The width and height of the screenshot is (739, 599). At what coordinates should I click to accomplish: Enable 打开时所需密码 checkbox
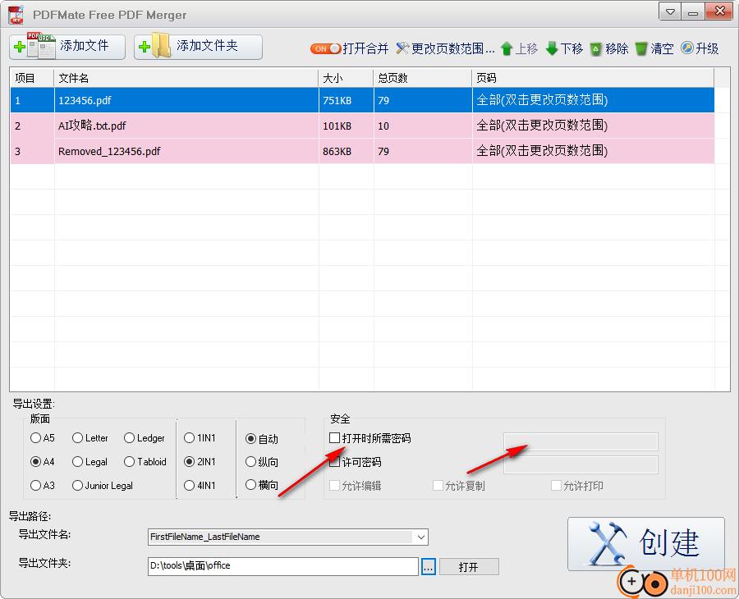(x=335, y=438)
